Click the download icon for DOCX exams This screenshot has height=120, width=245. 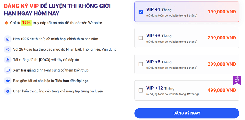8,60
